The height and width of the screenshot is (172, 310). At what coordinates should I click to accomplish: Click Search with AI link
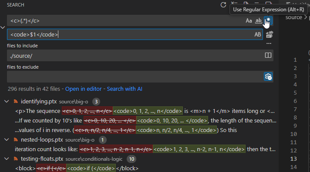[x=125, y=89]
